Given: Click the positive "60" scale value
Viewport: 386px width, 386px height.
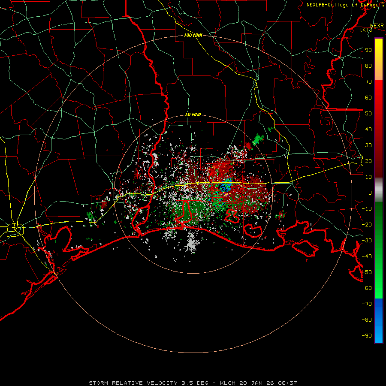Looking at the screenshot, I should coord(368,98).
